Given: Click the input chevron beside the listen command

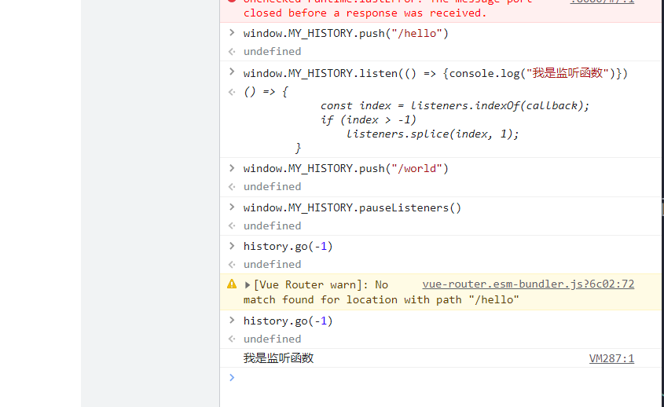Looking at the screenshot, I should tap(231, 72).
